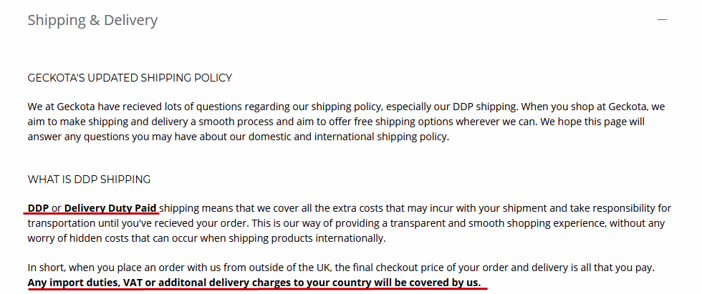Click the WHAT IS DDP SHIPPING heading
This screenshot has height=294, width=702.
(89, 179)
